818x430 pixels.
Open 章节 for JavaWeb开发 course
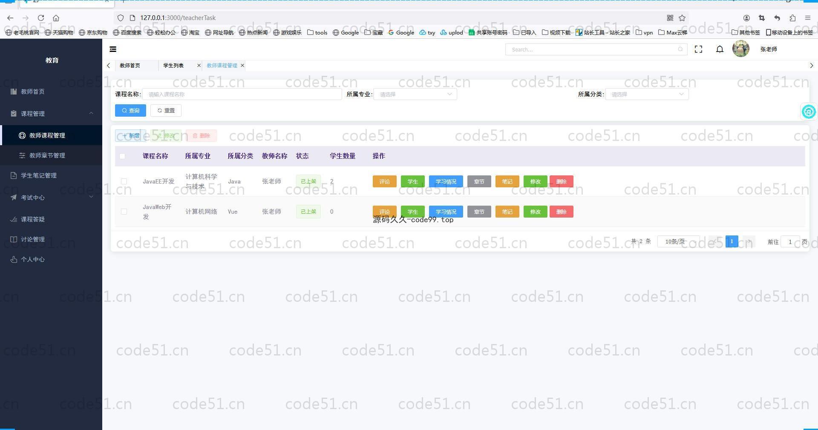(479, 212)
